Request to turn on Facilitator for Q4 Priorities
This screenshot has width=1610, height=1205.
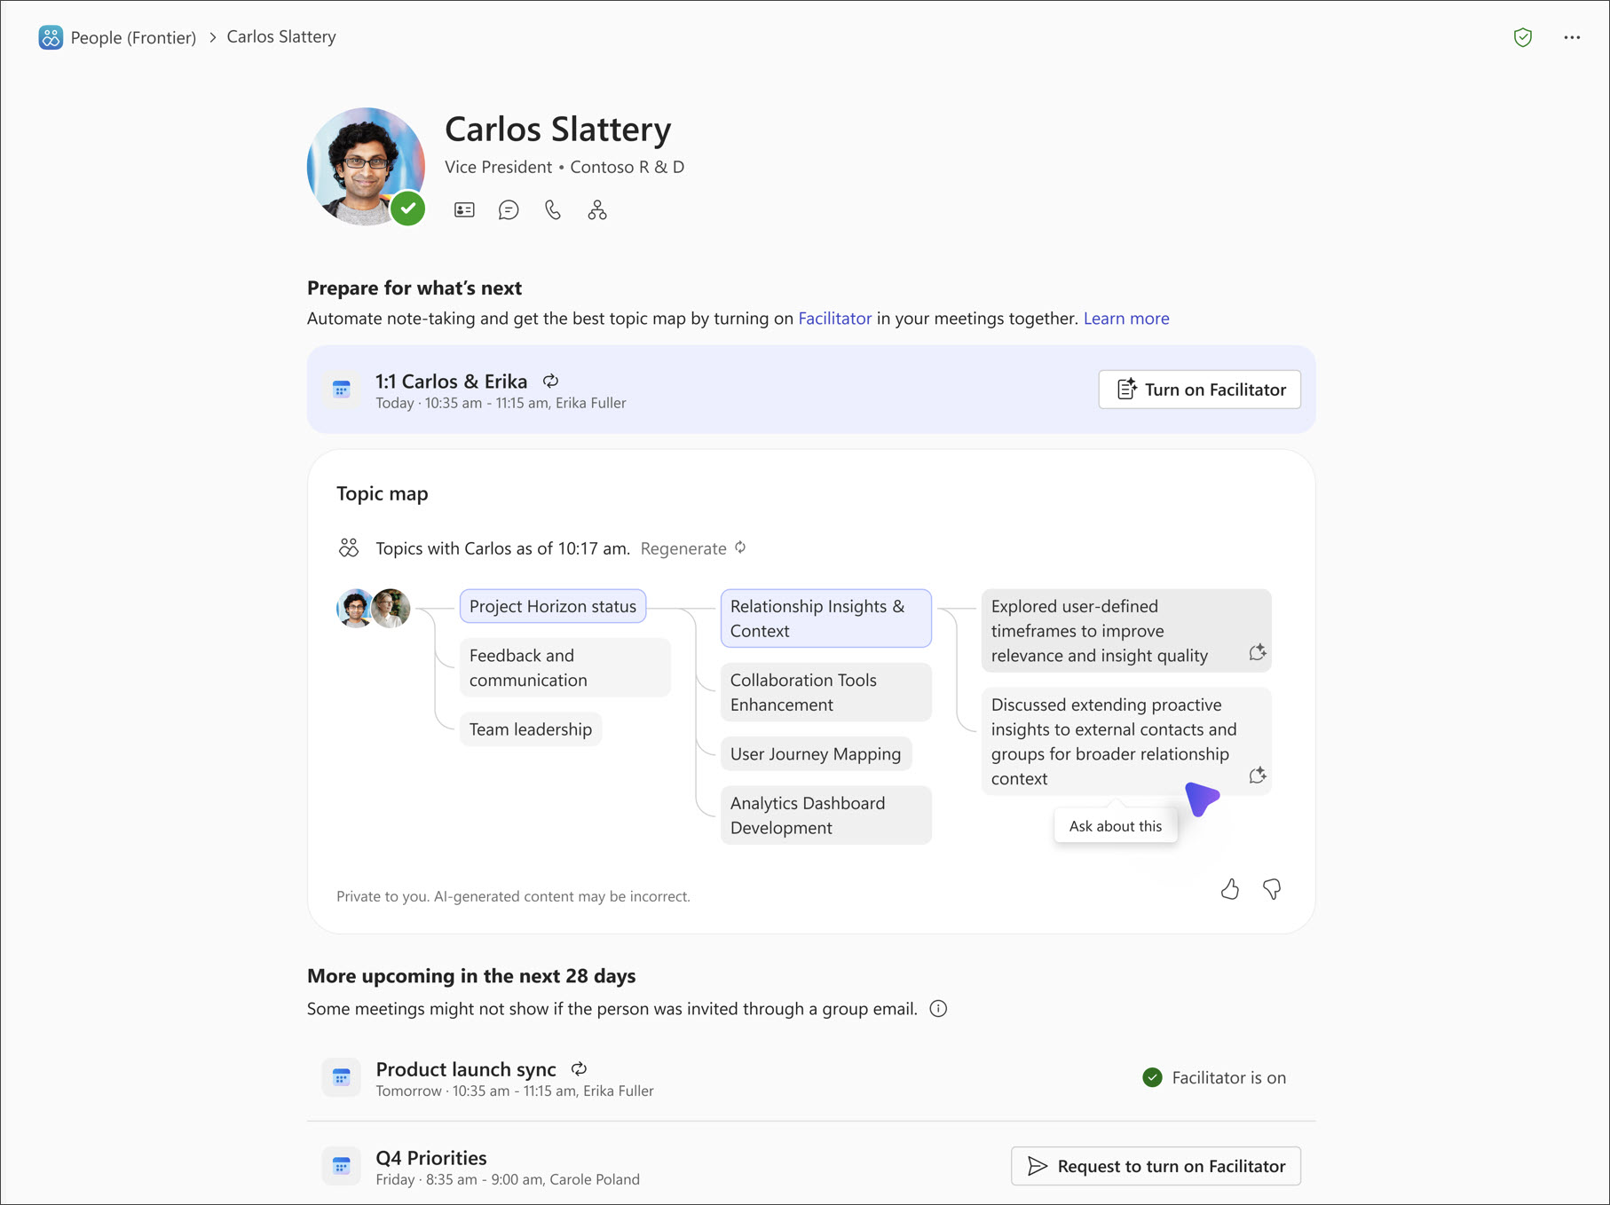click(1155, 1165)
